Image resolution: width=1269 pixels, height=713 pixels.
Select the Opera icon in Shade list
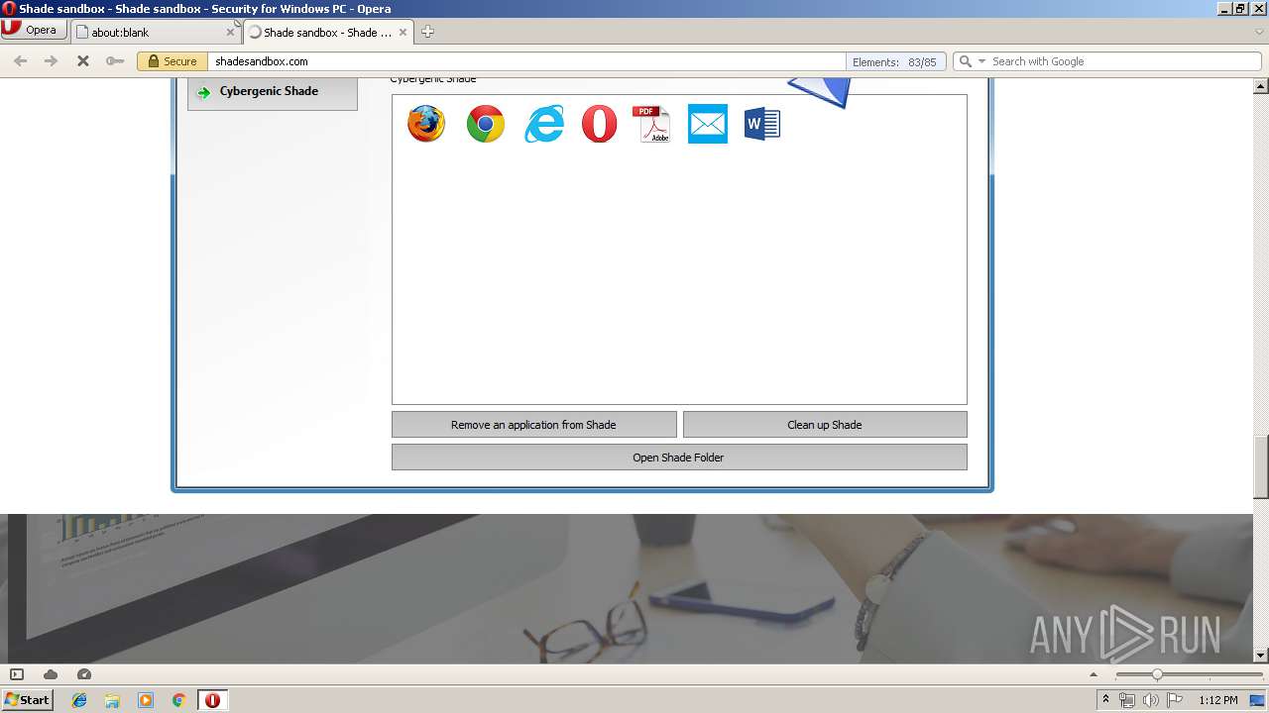coord(599,124)
